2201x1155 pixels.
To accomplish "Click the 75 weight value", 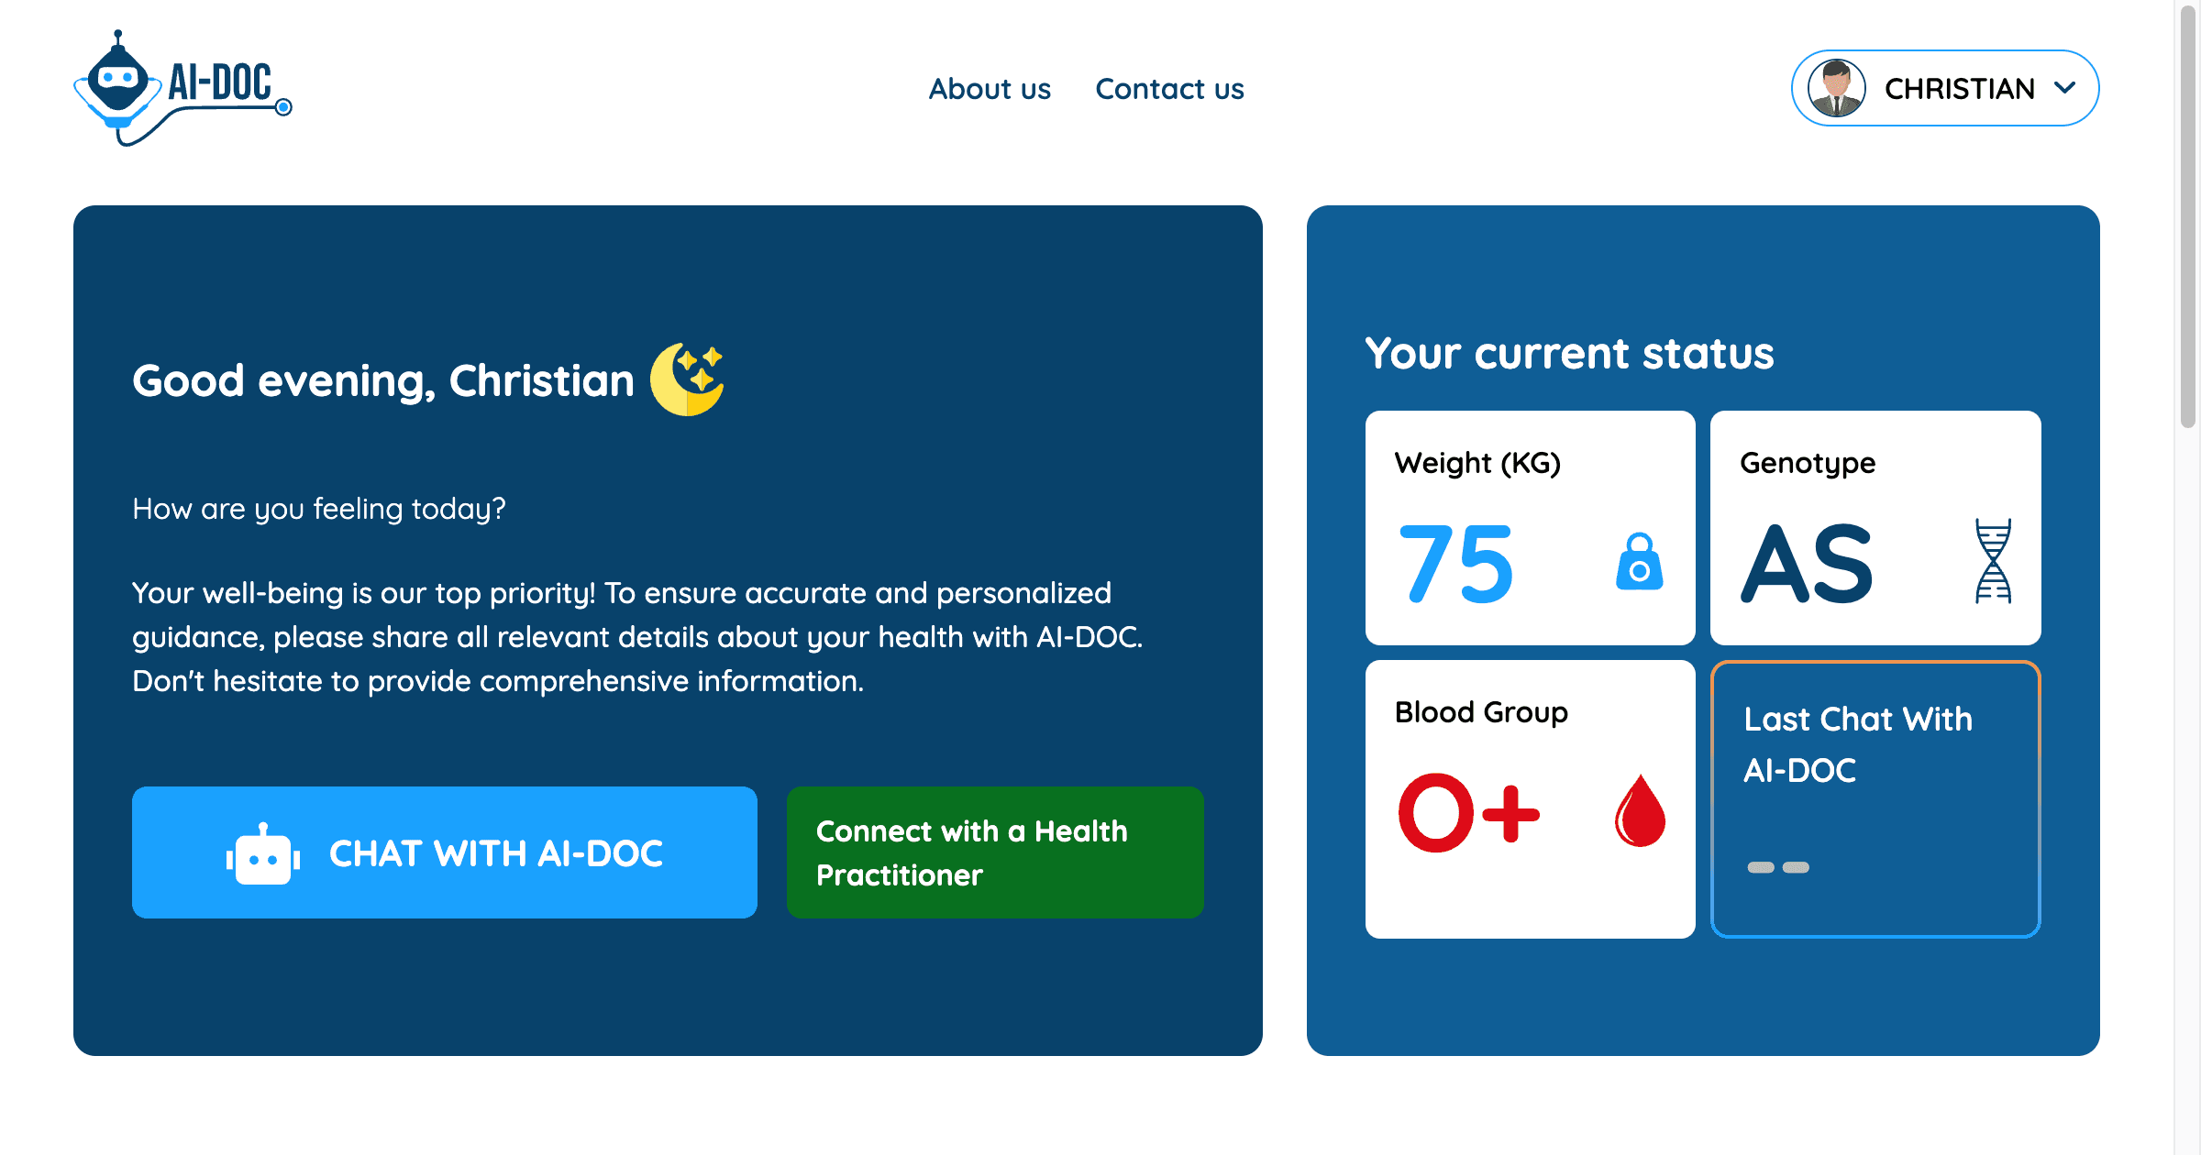I will click(1455, 564).
